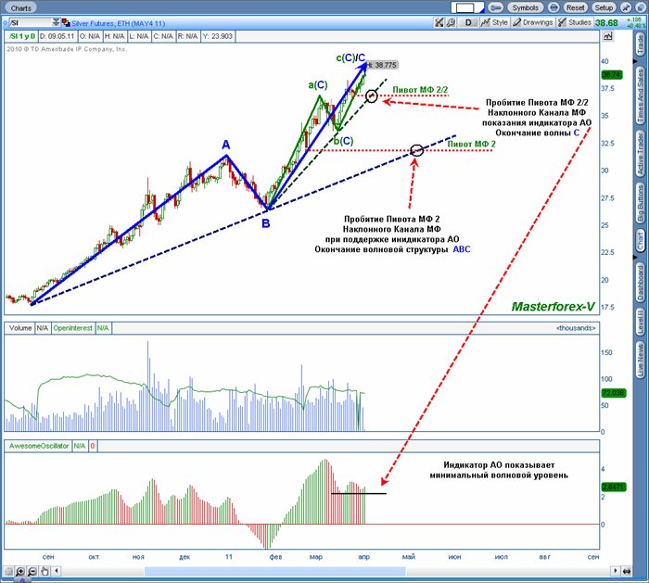This screenshot has width=649, height=583.
Task: Open the Studies menu
Action: tap(575, 22)
